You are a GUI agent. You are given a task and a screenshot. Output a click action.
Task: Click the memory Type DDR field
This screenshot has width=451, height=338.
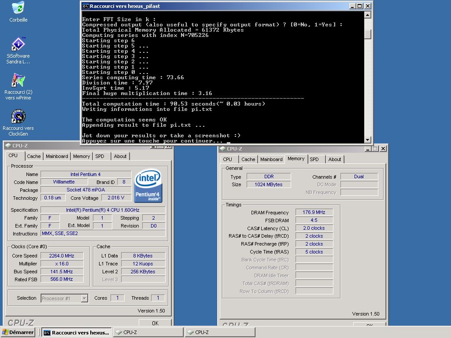(x=269, y=176)
